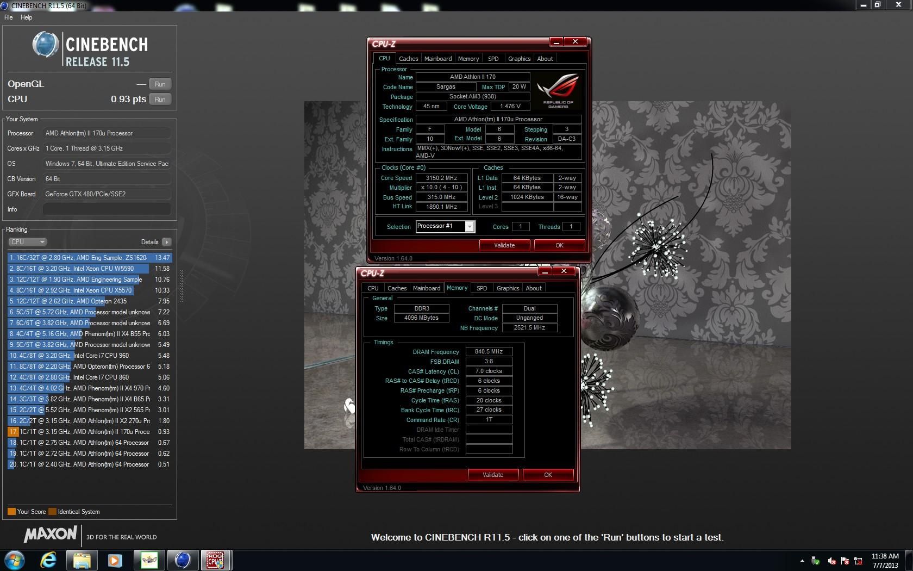Switch to the Cinebench taskbar icon
Viewport: 913px width, 571px height.
point(182,560)
